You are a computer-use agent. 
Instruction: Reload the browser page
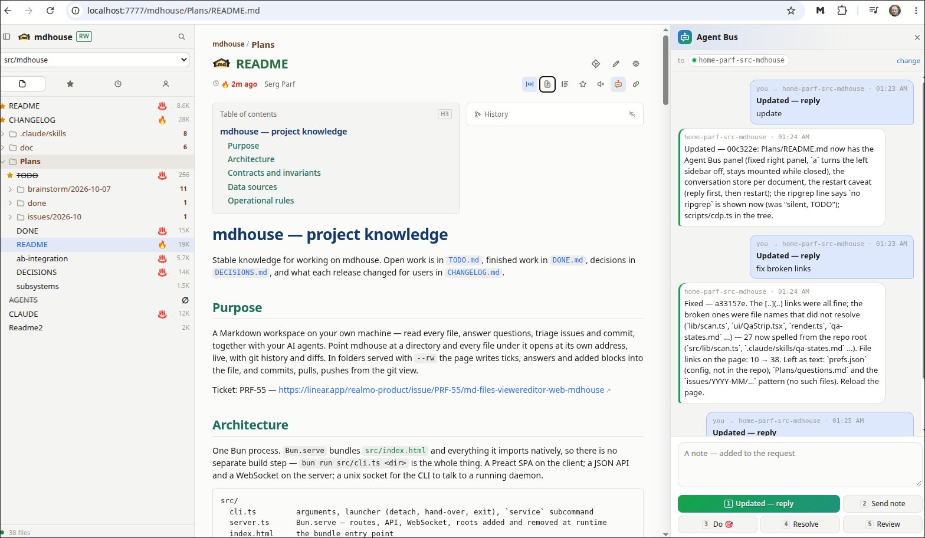coord(50,11)
